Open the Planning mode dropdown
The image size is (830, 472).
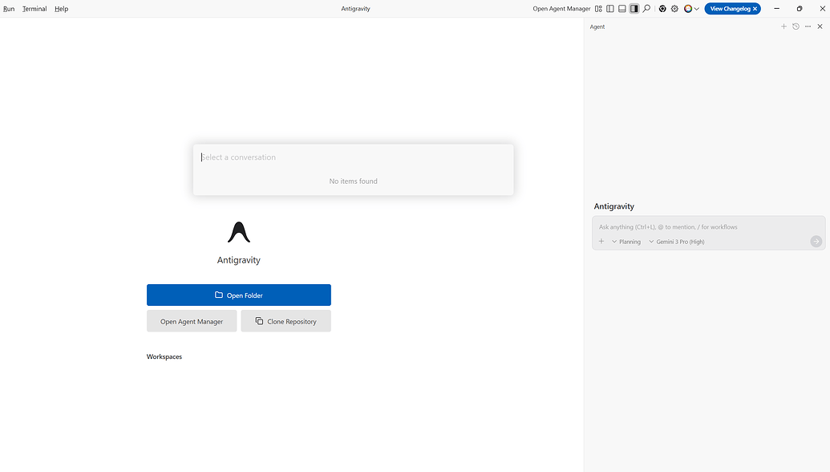626,242
